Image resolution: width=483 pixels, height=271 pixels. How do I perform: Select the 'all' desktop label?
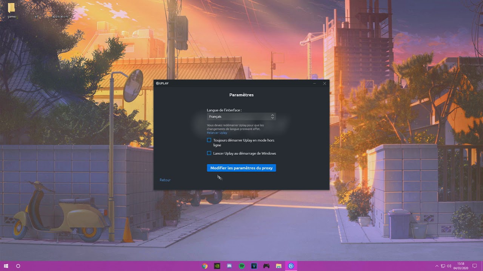pyautogui.click(x=37, y=17)
